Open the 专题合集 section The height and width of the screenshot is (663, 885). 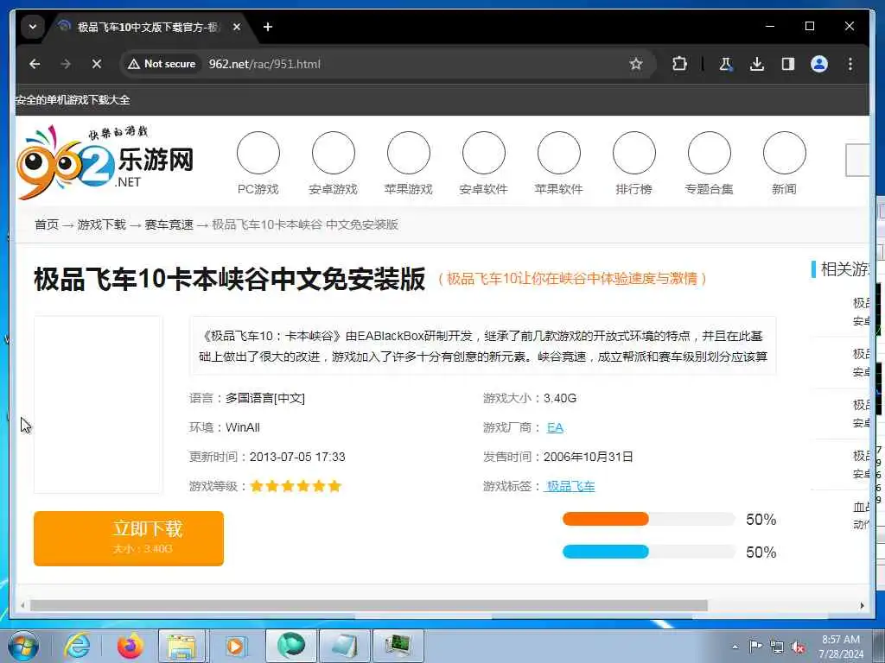click(709, 164)
